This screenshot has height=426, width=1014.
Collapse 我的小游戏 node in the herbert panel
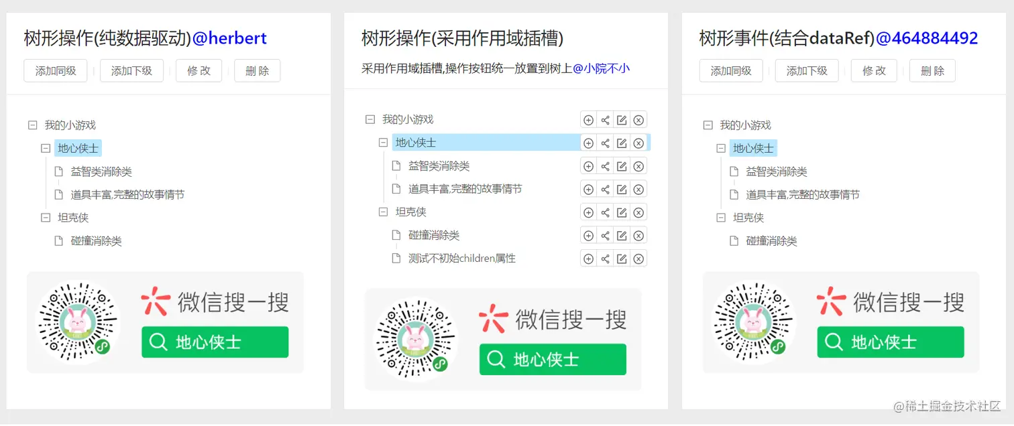[x=32, y=125]
